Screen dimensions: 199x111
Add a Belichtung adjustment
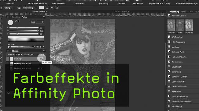click(183, 72)
